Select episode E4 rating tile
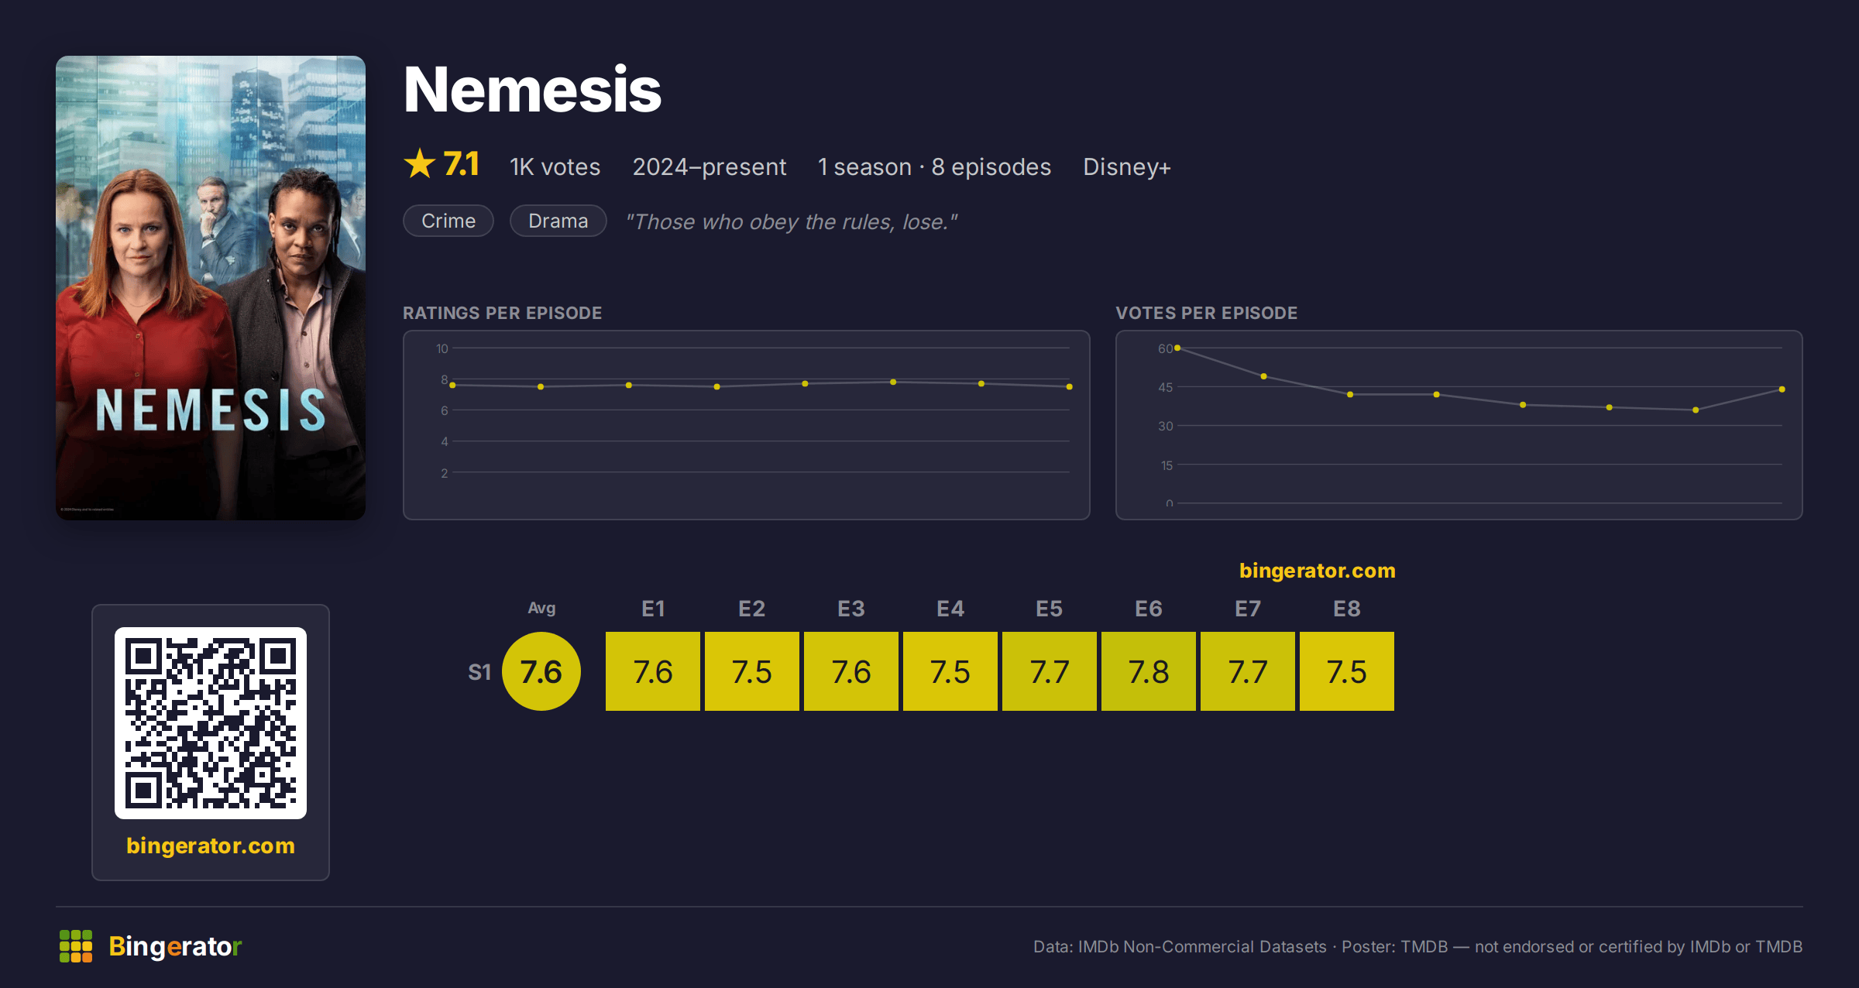The image size is (1859, 988). tap(950, 671)
